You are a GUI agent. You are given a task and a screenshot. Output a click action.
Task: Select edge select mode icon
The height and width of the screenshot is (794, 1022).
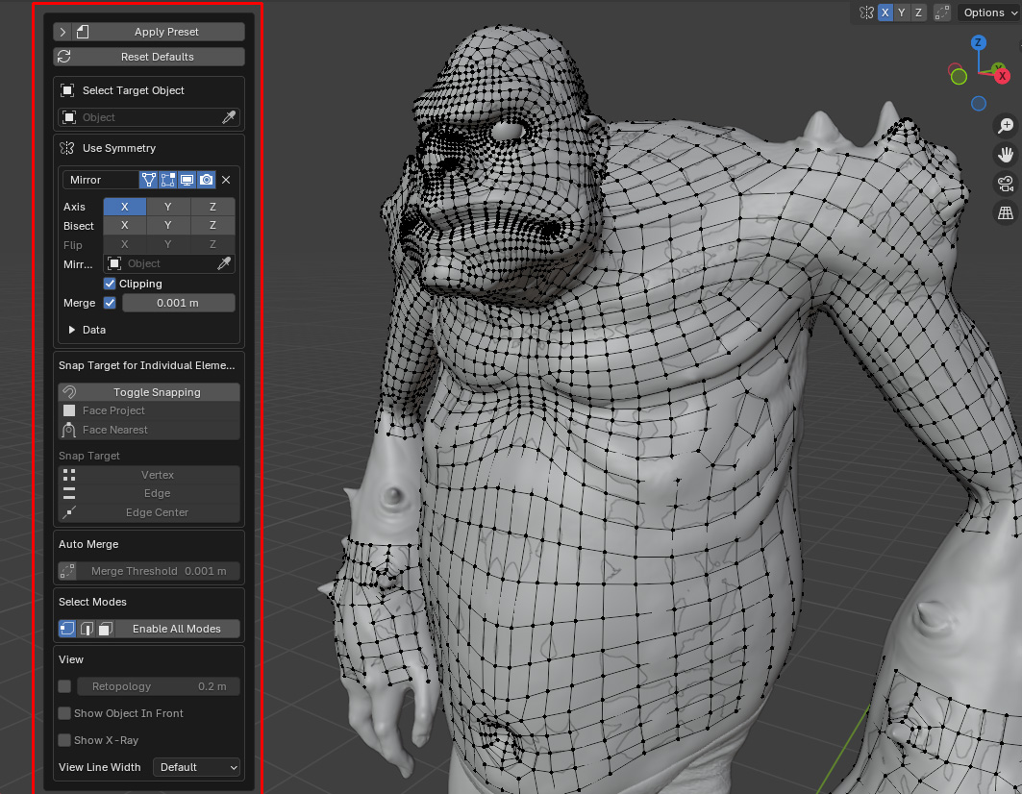87,629
